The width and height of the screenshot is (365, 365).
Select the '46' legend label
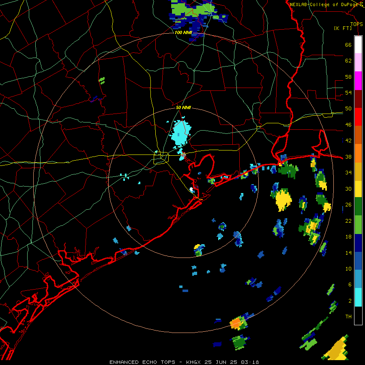[348, 125]
